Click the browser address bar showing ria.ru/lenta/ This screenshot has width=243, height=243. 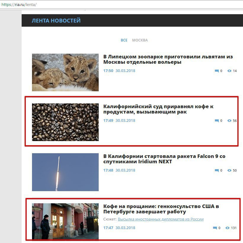[121, 4]
